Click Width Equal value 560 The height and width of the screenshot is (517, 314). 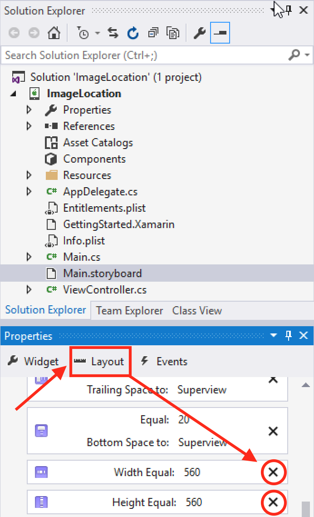[x=192, y=472]
